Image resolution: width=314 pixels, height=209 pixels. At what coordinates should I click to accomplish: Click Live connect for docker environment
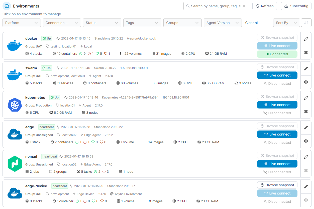[x=277, y=46]
